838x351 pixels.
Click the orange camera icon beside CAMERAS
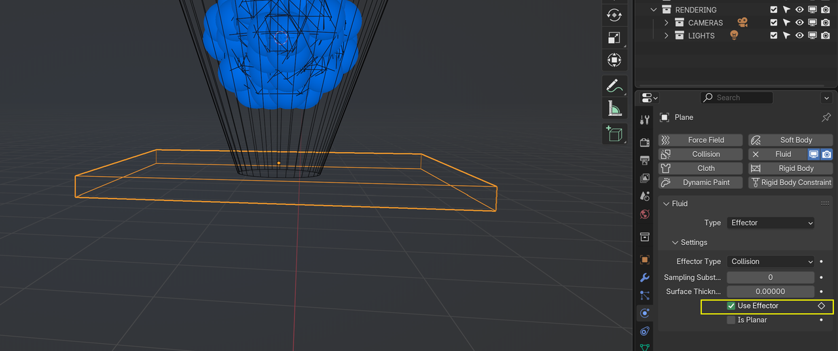click(x=742, y=22)
